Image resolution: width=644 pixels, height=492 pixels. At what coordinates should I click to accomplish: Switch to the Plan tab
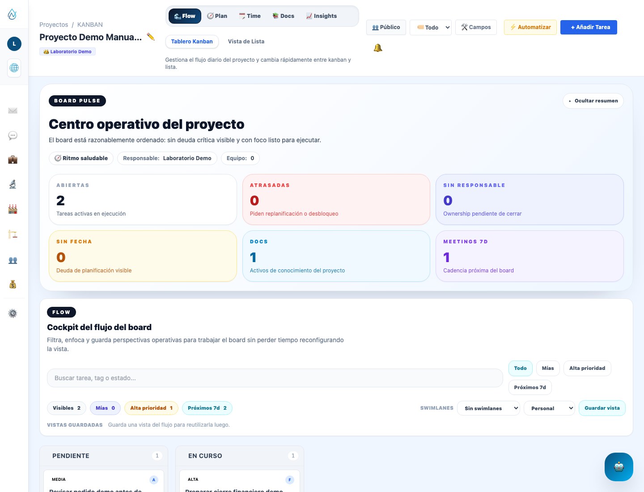click(x=217, y=16)
